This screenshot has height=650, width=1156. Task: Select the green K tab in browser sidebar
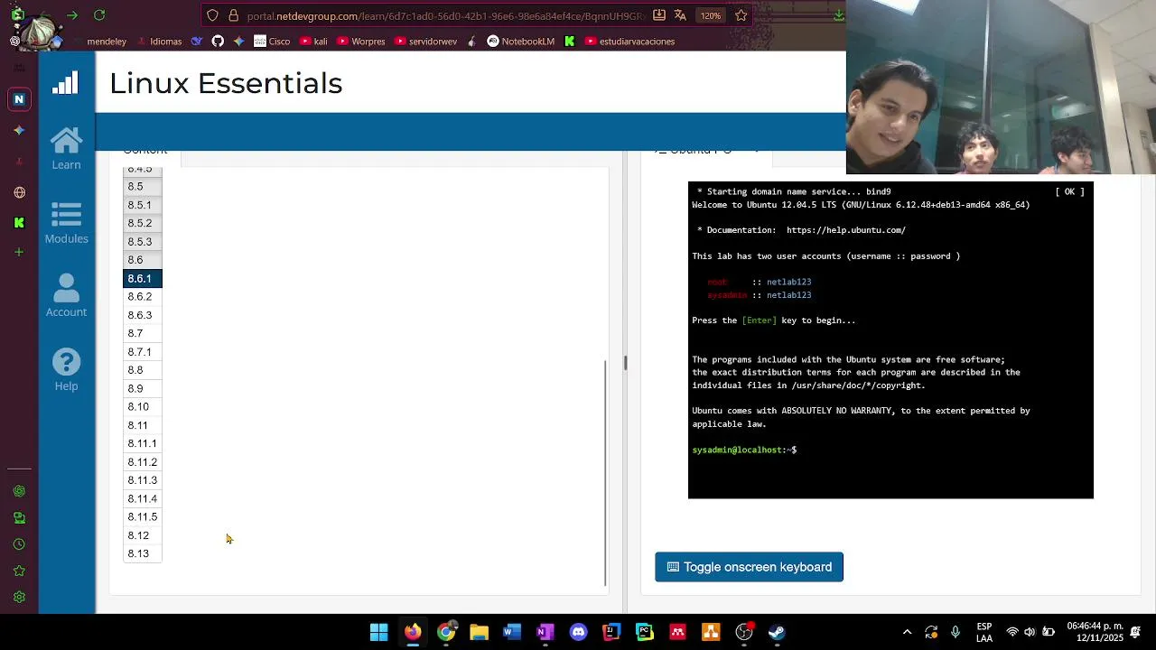pos(19,223)
